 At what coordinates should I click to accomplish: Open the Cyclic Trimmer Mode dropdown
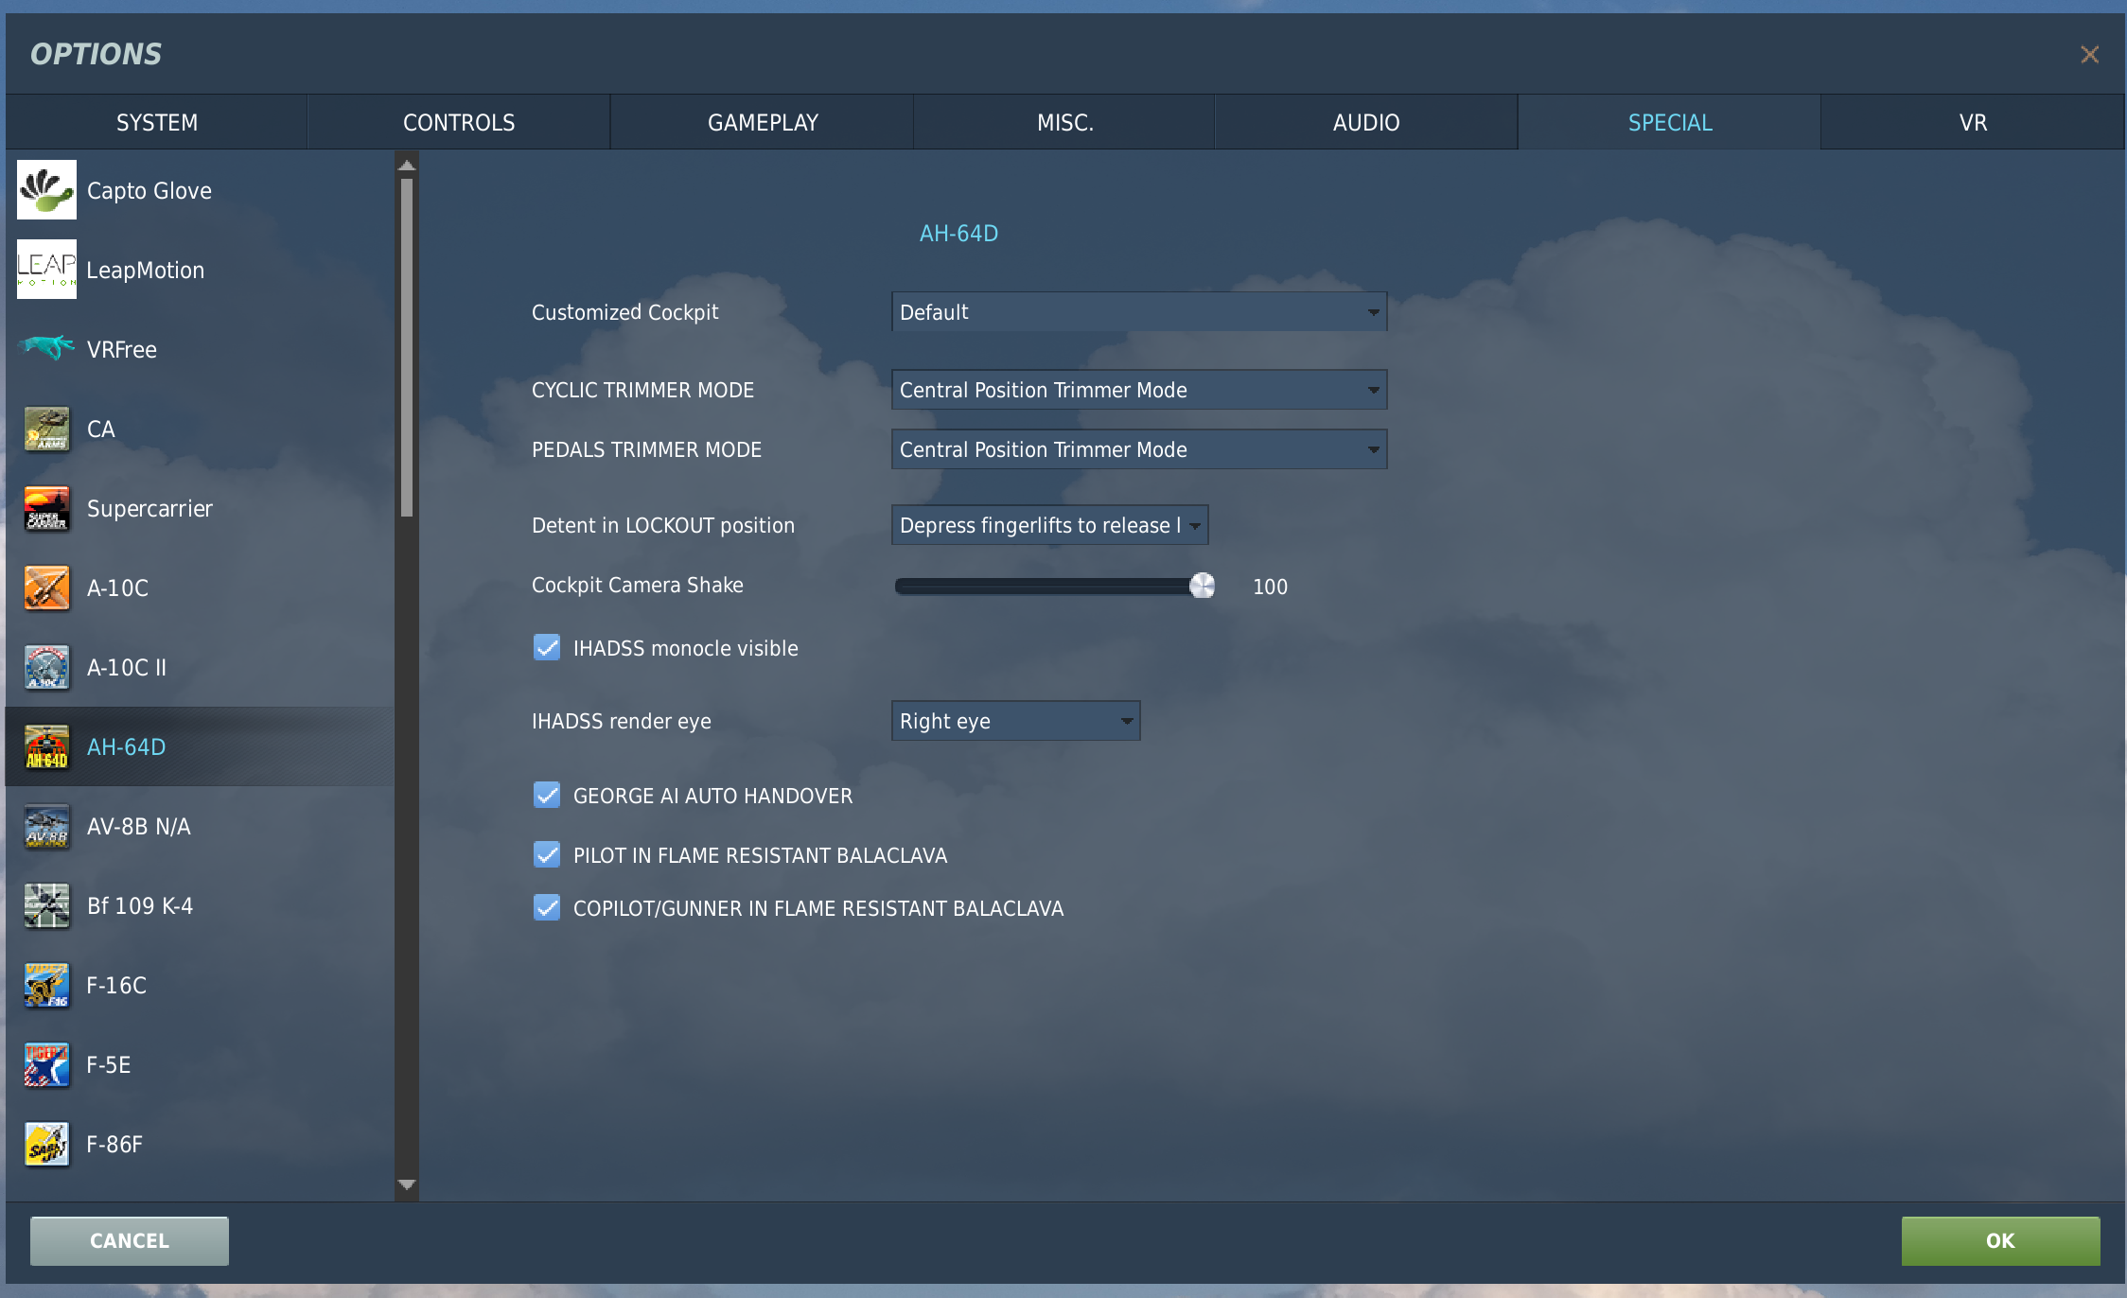(1139, 390)
